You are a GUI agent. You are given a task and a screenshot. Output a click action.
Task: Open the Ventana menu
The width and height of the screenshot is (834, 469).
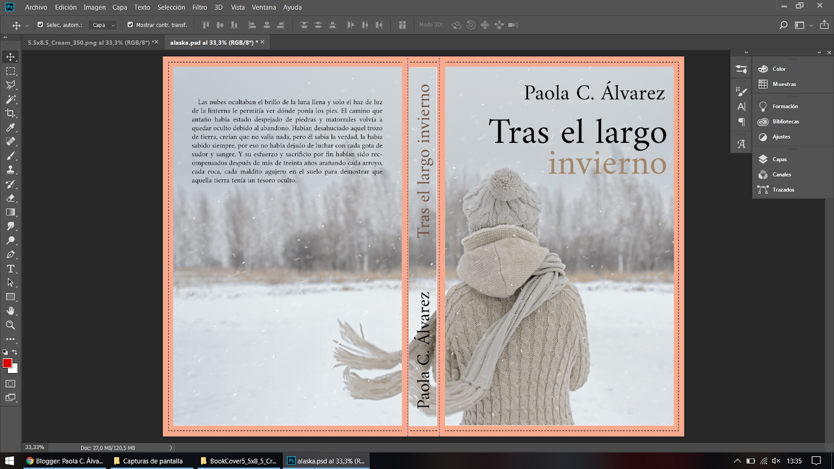tap(264, 7)
